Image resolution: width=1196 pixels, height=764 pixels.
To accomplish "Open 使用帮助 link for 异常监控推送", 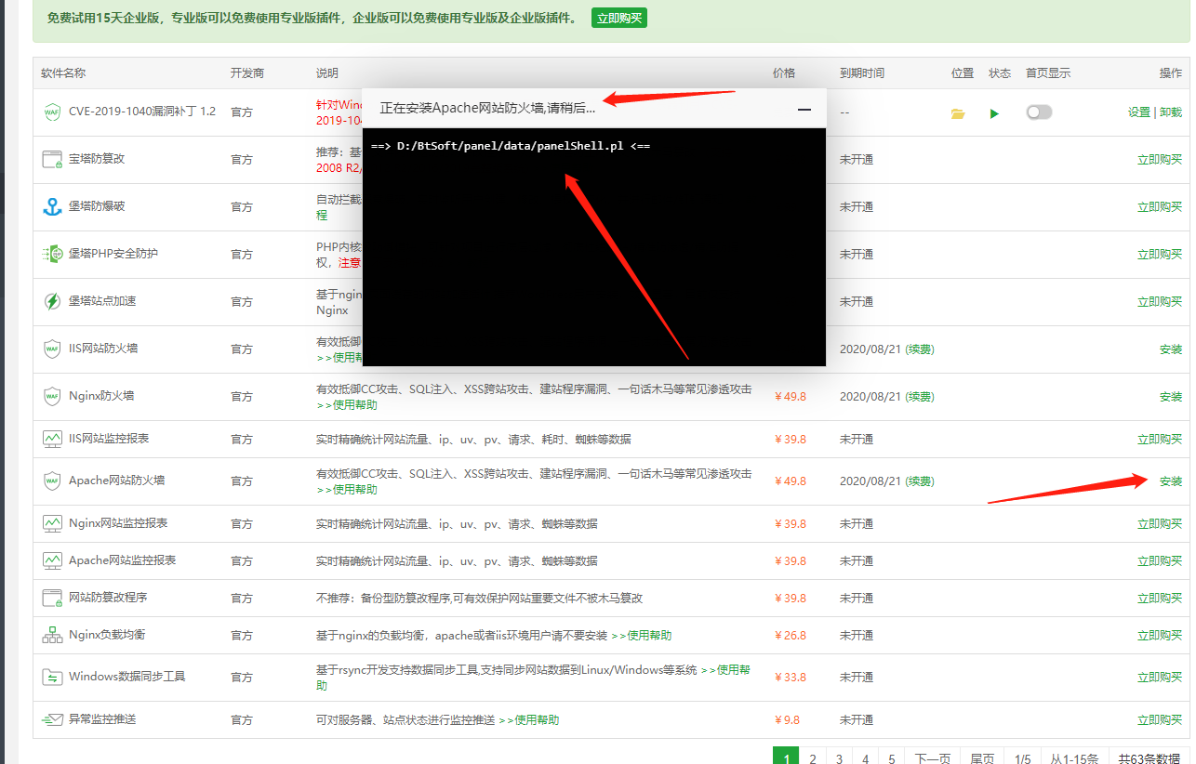I will (528, 719).
